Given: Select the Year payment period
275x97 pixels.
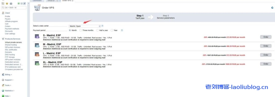Looking at the screenshot, I should [x=112, y=30].
